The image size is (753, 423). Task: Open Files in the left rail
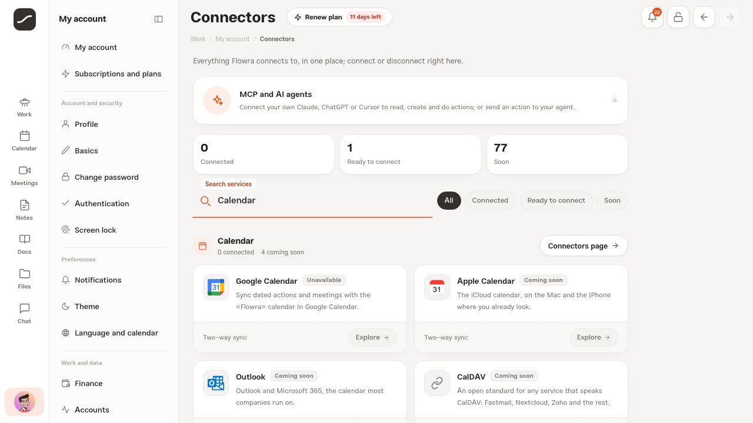[24, 280]
